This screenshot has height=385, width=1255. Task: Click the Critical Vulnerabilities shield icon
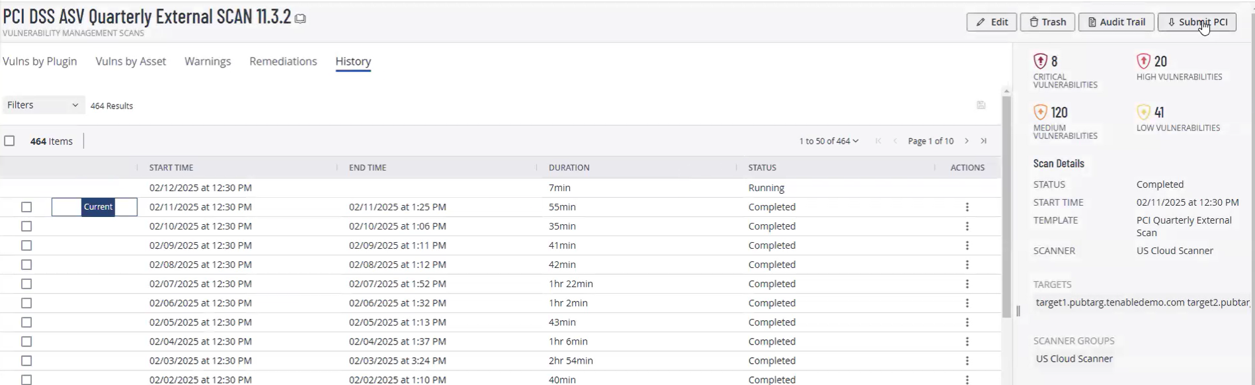coord(1041,62)
